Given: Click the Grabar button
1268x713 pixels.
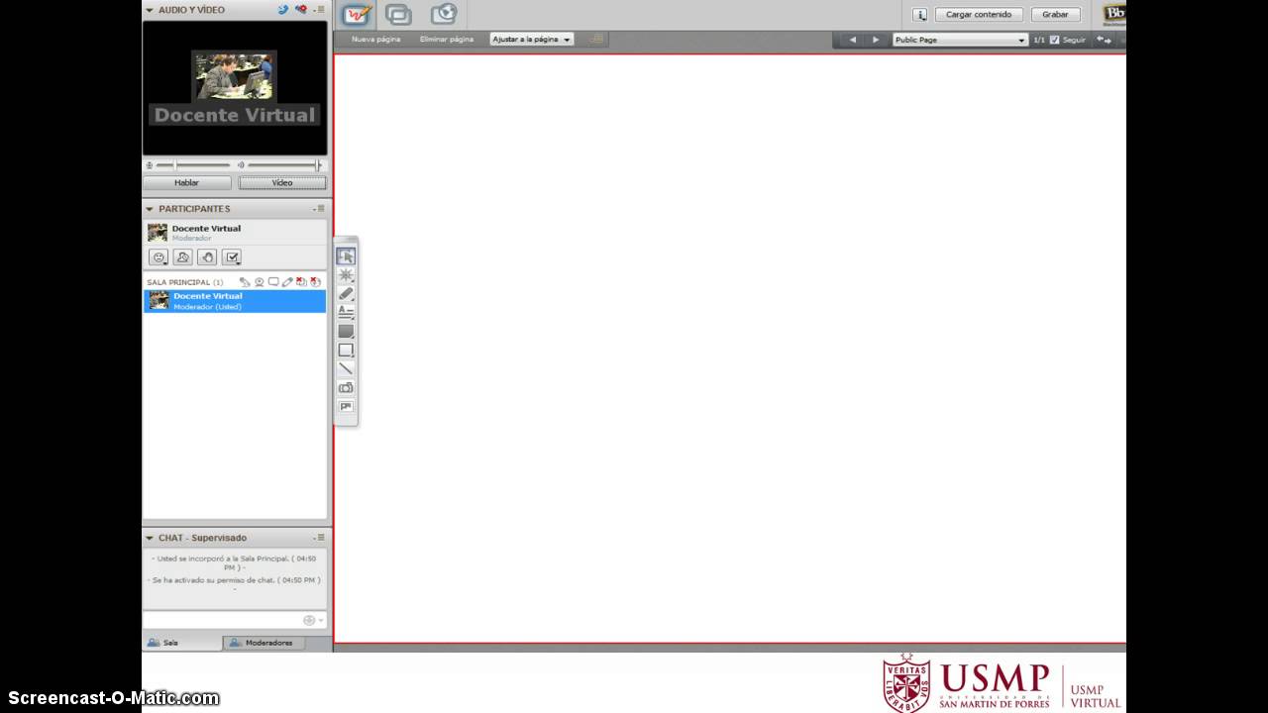Looking at the screenshot, I should 1056,15.
